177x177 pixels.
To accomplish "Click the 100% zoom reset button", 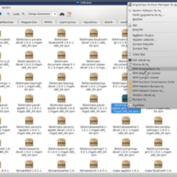I will [x=16, y=14].
